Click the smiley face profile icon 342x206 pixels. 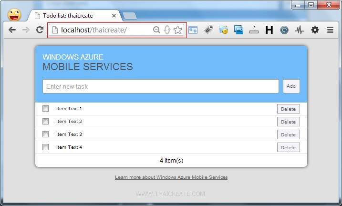(14, 15)
